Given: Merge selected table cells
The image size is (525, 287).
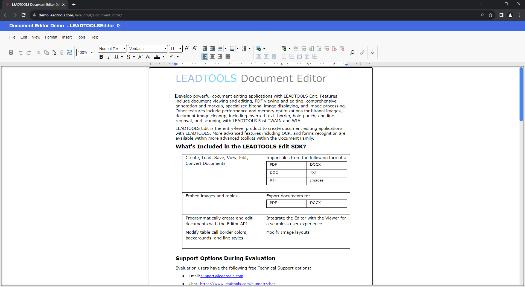Looking at the screenshot, I should pos(299,56).
